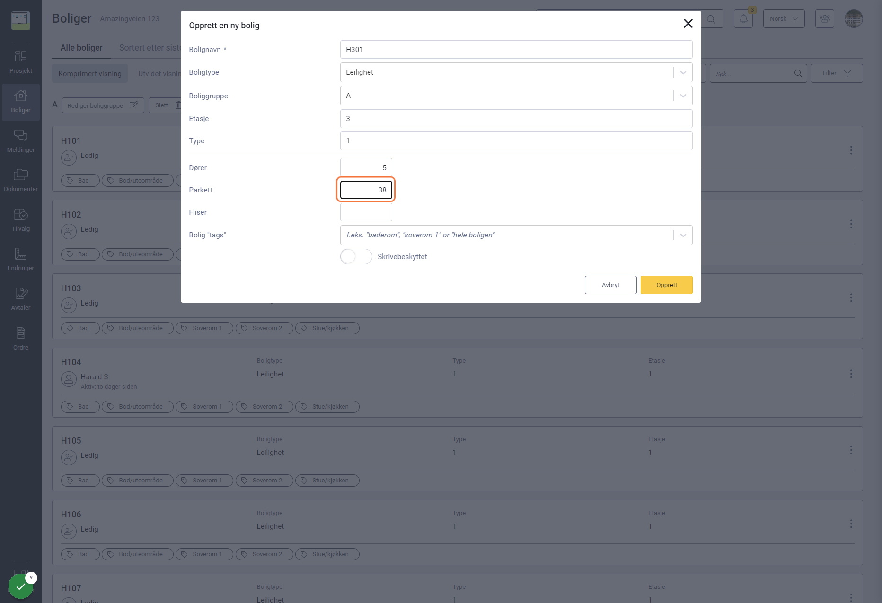
Task: Open Avtaler in the sidebar
Action: pos(21,299)
